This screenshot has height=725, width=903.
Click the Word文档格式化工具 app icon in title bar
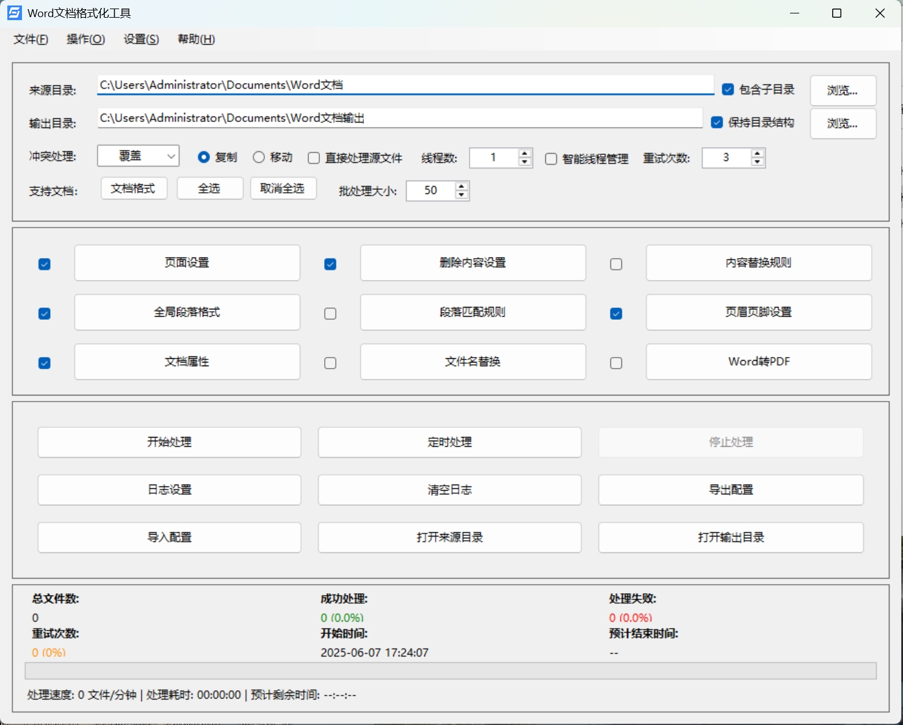click(14, 13)
